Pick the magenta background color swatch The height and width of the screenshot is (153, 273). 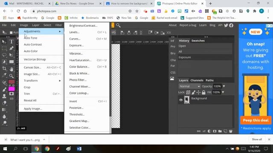[12, 89]
